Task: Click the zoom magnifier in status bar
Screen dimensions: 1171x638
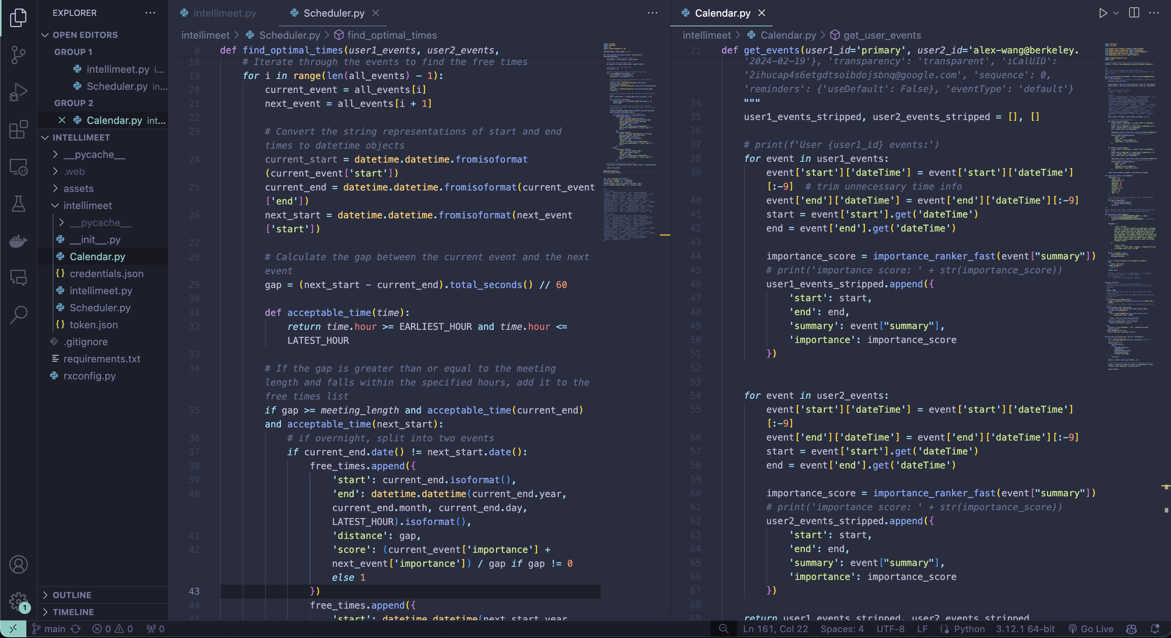Action: point(723,629)
